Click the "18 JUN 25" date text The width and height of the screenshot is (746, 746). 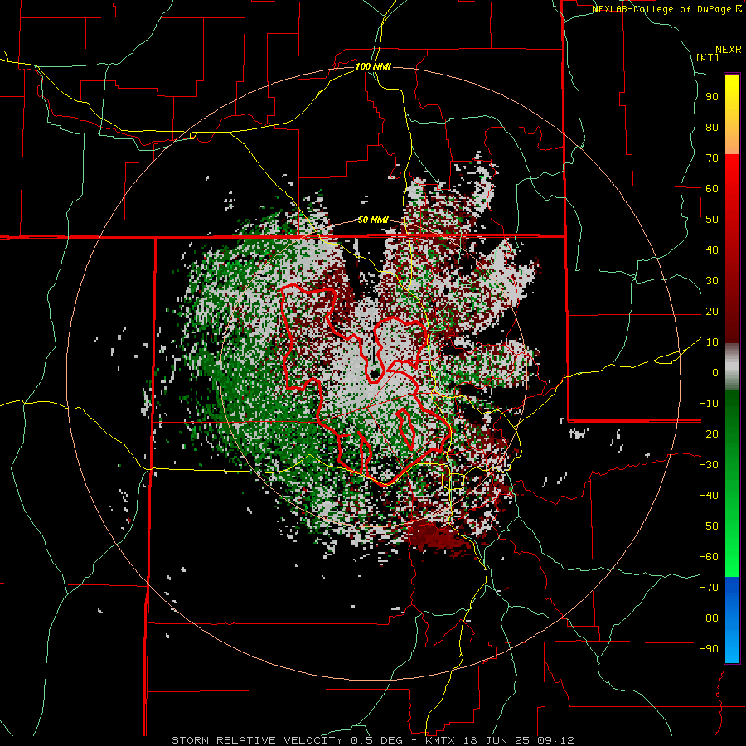coord(495,740)
